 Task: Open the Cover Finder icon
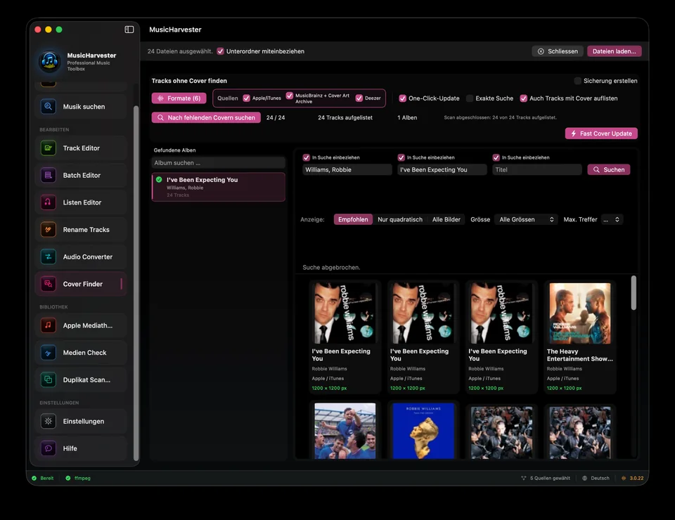[49, 284]
